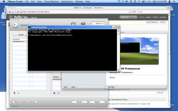Remove alias with minus button under Aliases

click(58, 93)
